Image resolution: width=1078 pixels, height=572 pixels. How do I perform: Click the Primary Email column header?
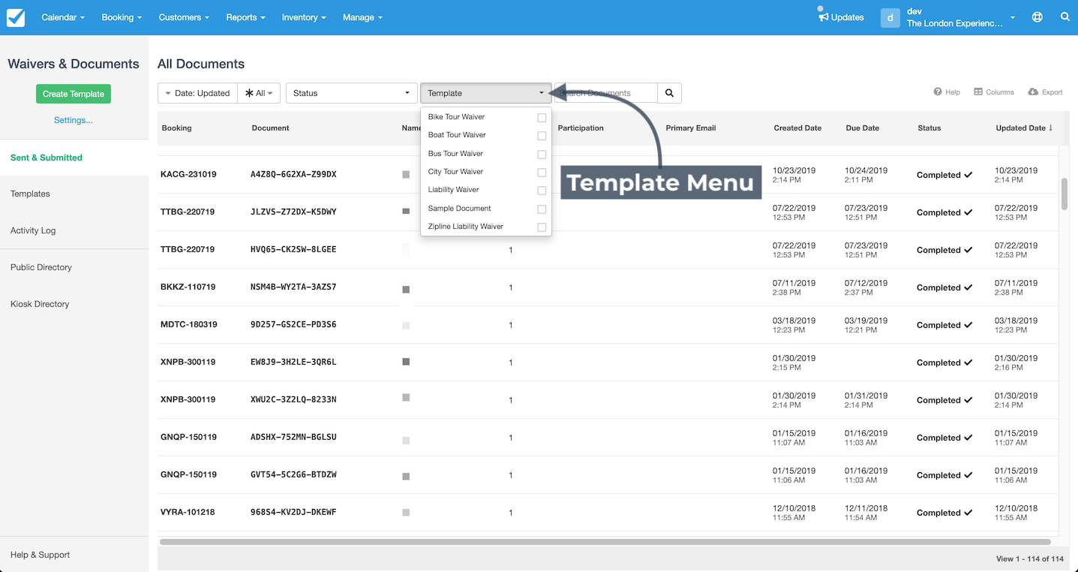click(691, 128)
